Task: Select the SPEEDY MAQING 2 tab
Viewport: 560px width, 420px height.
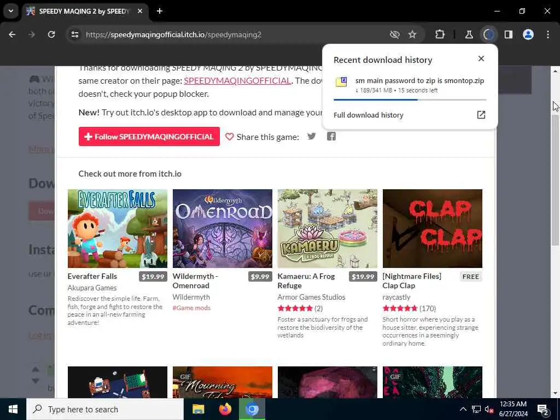Action: click(84, 11)
